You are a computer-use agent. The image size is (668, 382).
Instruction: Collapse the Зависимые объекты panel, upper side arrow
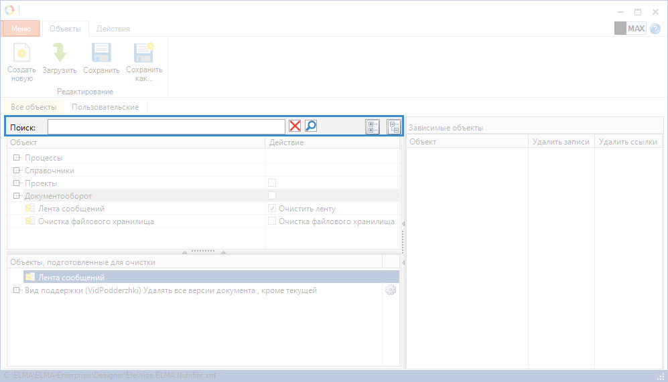403,223
